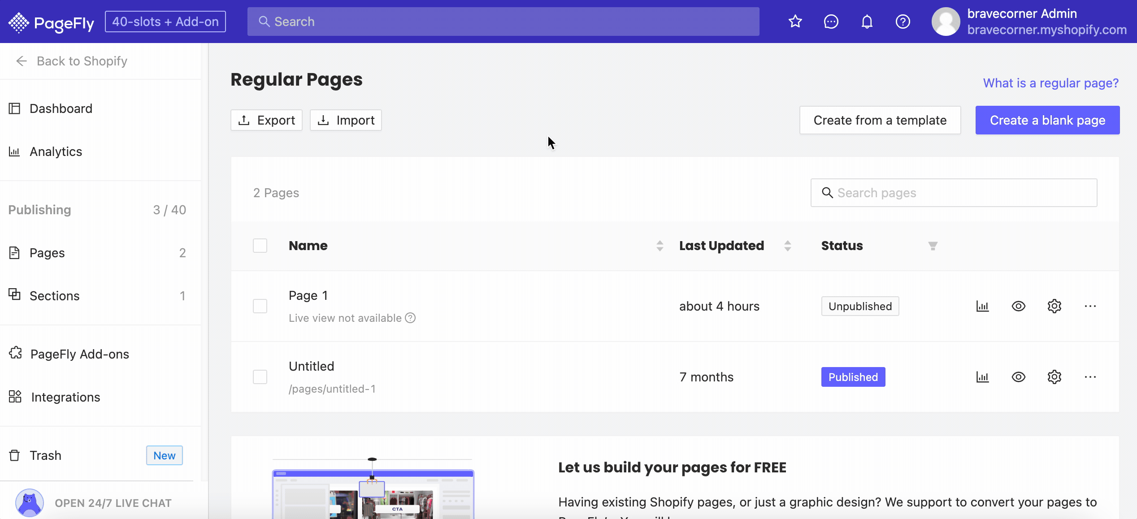Click the bravecorner Admin avatar
The image size is (1137, 519).
[946, 22]
